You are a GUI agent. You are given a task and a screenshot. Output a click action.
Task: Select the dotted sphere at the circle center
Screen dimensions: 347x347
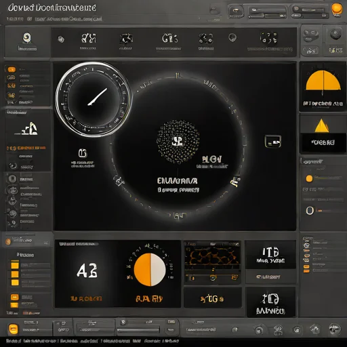point(178,142)
